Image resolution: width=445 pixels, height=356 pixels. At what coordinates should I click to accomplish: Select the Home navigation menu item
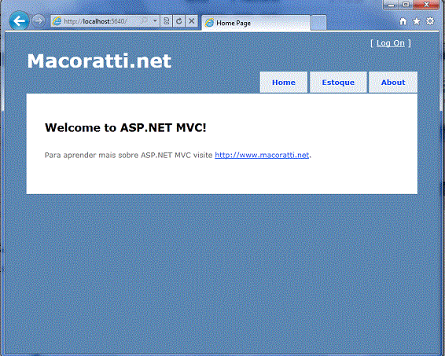tap(284, 83)
